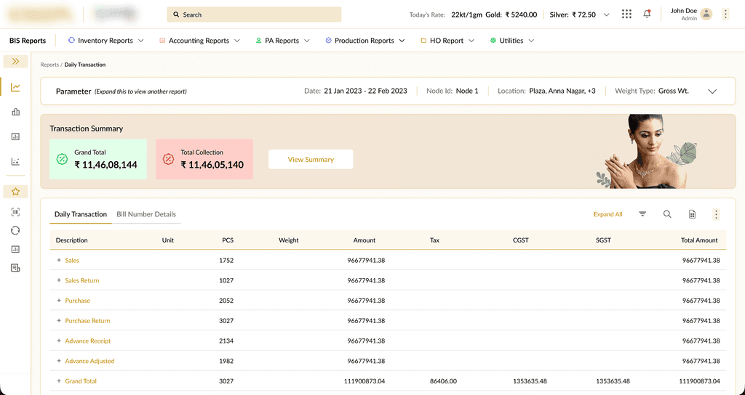Open the bar chart sidebar icon
Viewport: 745px width, 395px height.
pos(16,112)
